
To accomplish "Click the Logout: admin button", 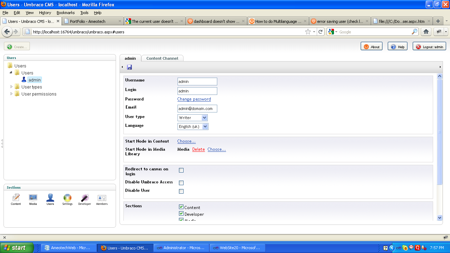I will 429,46.
